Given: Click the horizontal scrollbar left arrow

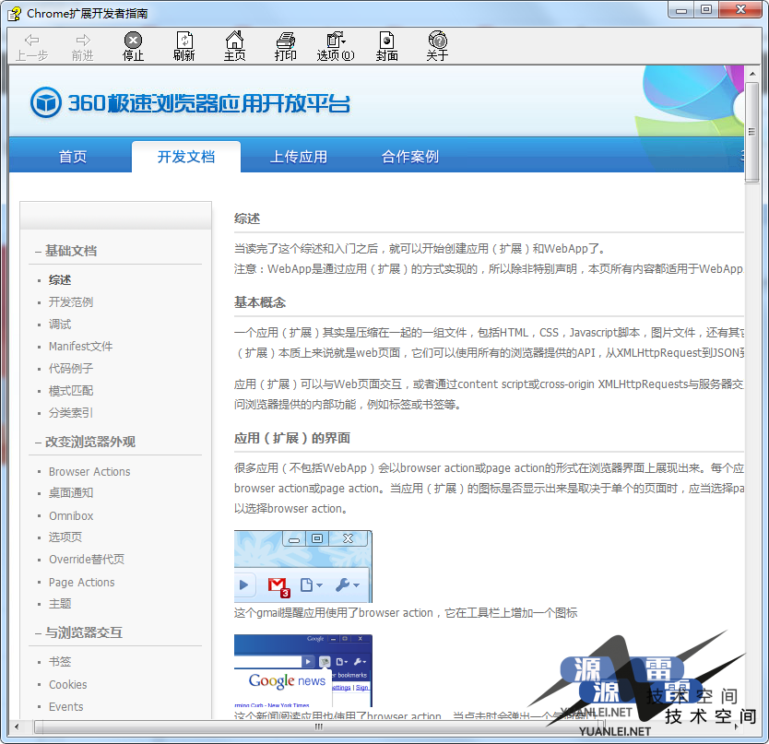Looking at the screenshot, I should pos(17,726).
